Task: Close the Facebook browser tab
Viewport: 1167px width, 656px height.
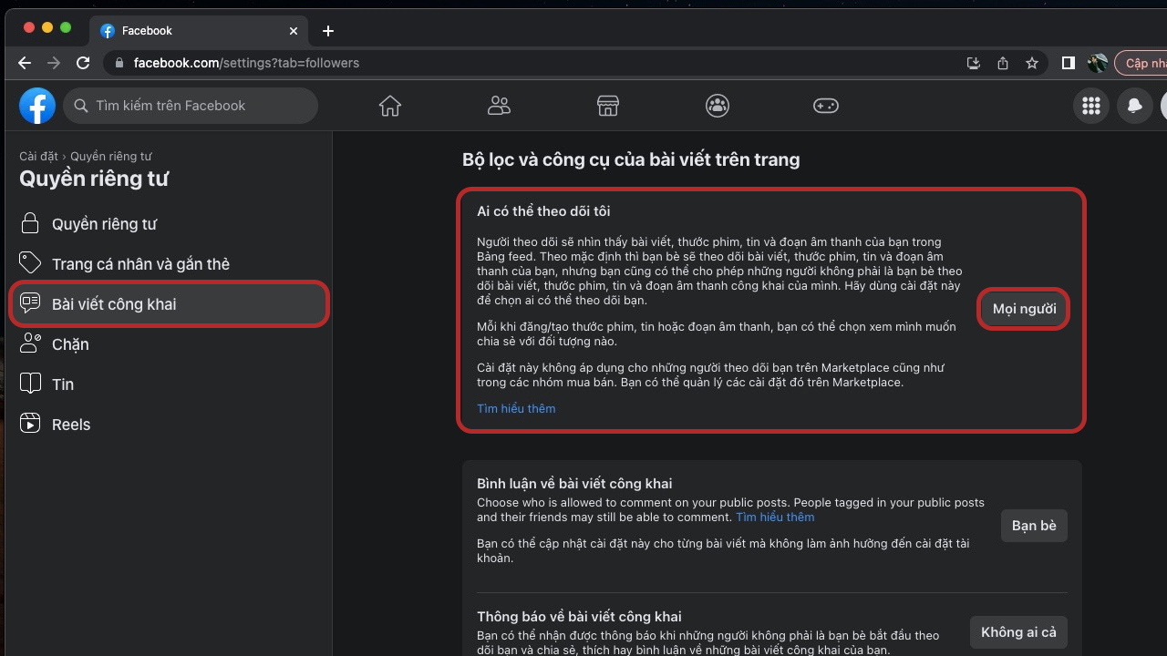Action: click(294, 31)
